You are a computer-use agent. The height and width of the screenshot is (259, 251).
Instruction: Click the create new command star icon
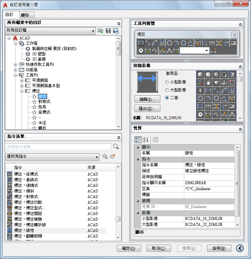(113, 156)
